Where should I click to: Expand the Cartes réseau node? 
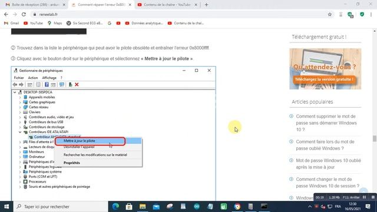(x=20, y=107)
